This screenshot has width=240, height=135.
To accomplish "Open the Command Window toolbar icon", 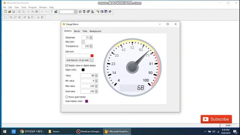I will click(80, 12).
